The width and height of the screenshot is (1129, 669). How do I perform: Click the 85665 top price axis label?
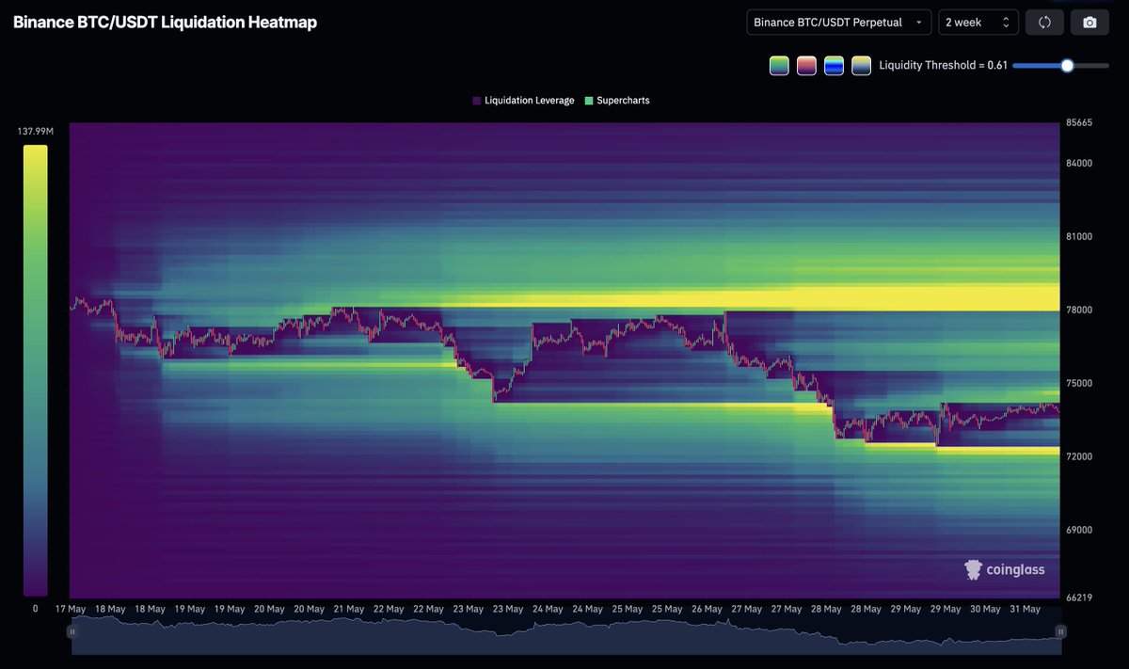click(1080, 123)
